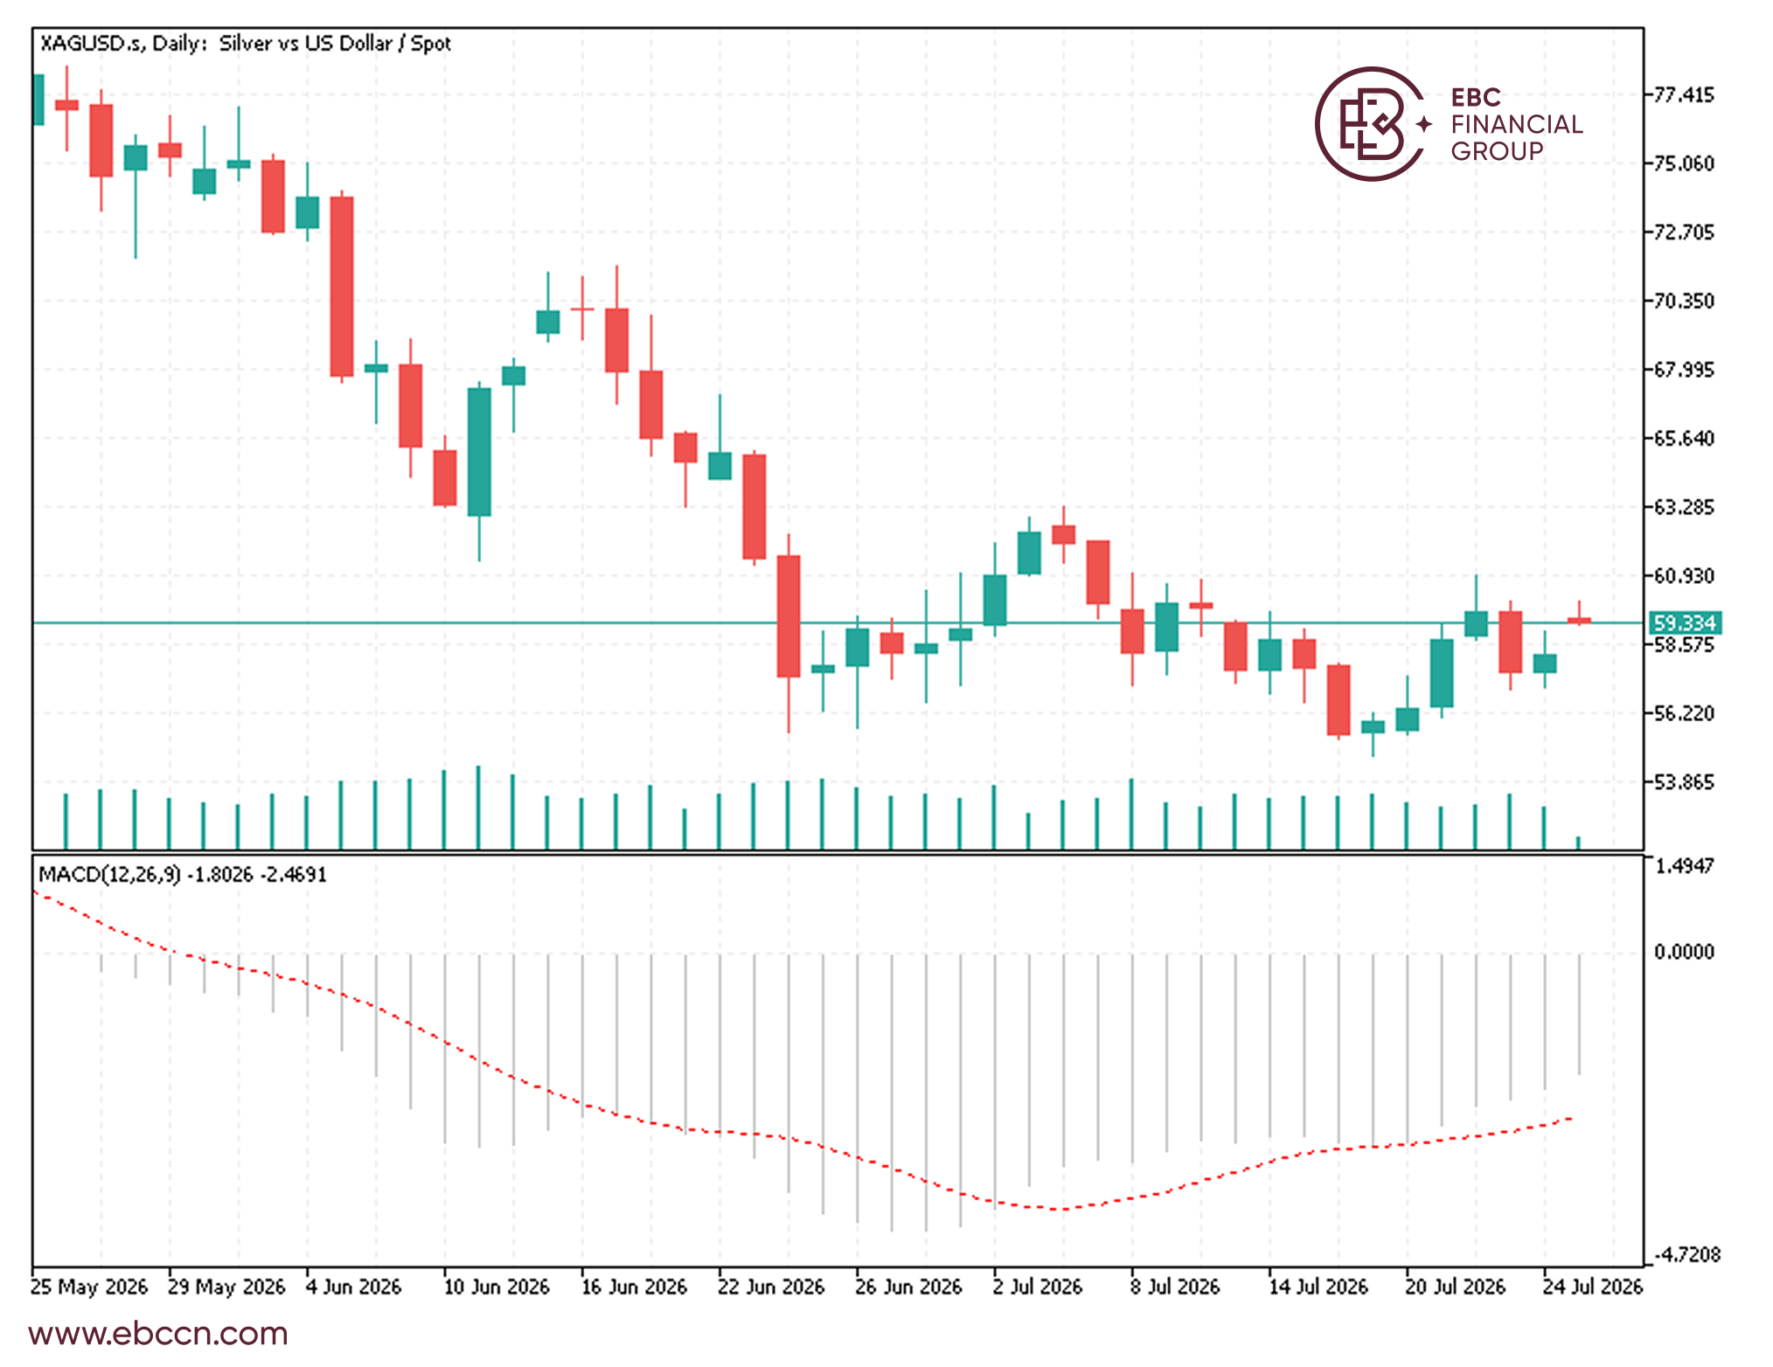Click the 14 Jul 2026 date marker
The width and height of the screenshot is (1773, 1367).
(x=1318, y=1287)
